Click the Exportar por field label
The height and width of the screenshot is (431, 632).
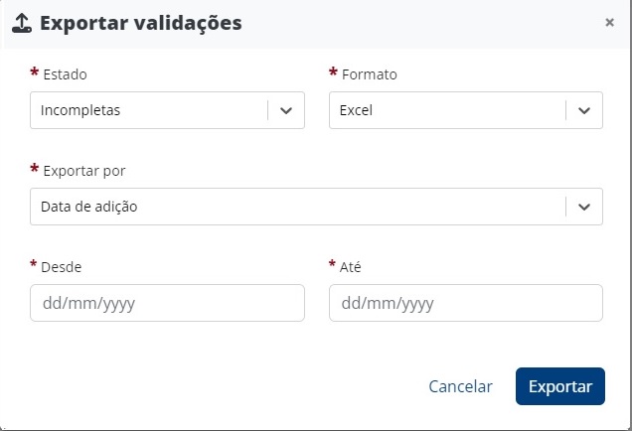coord(83,171)
